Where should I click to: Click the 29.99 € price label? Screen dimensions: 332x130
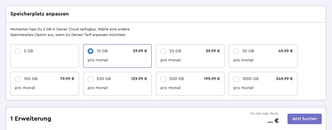pos(140,51)
